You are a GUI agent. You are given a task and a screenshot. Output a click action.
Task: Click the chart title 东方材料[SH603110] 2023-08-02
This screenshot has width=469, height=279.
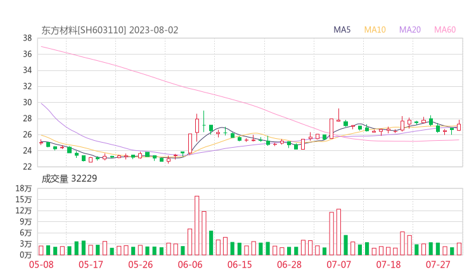tap(110, 30)
